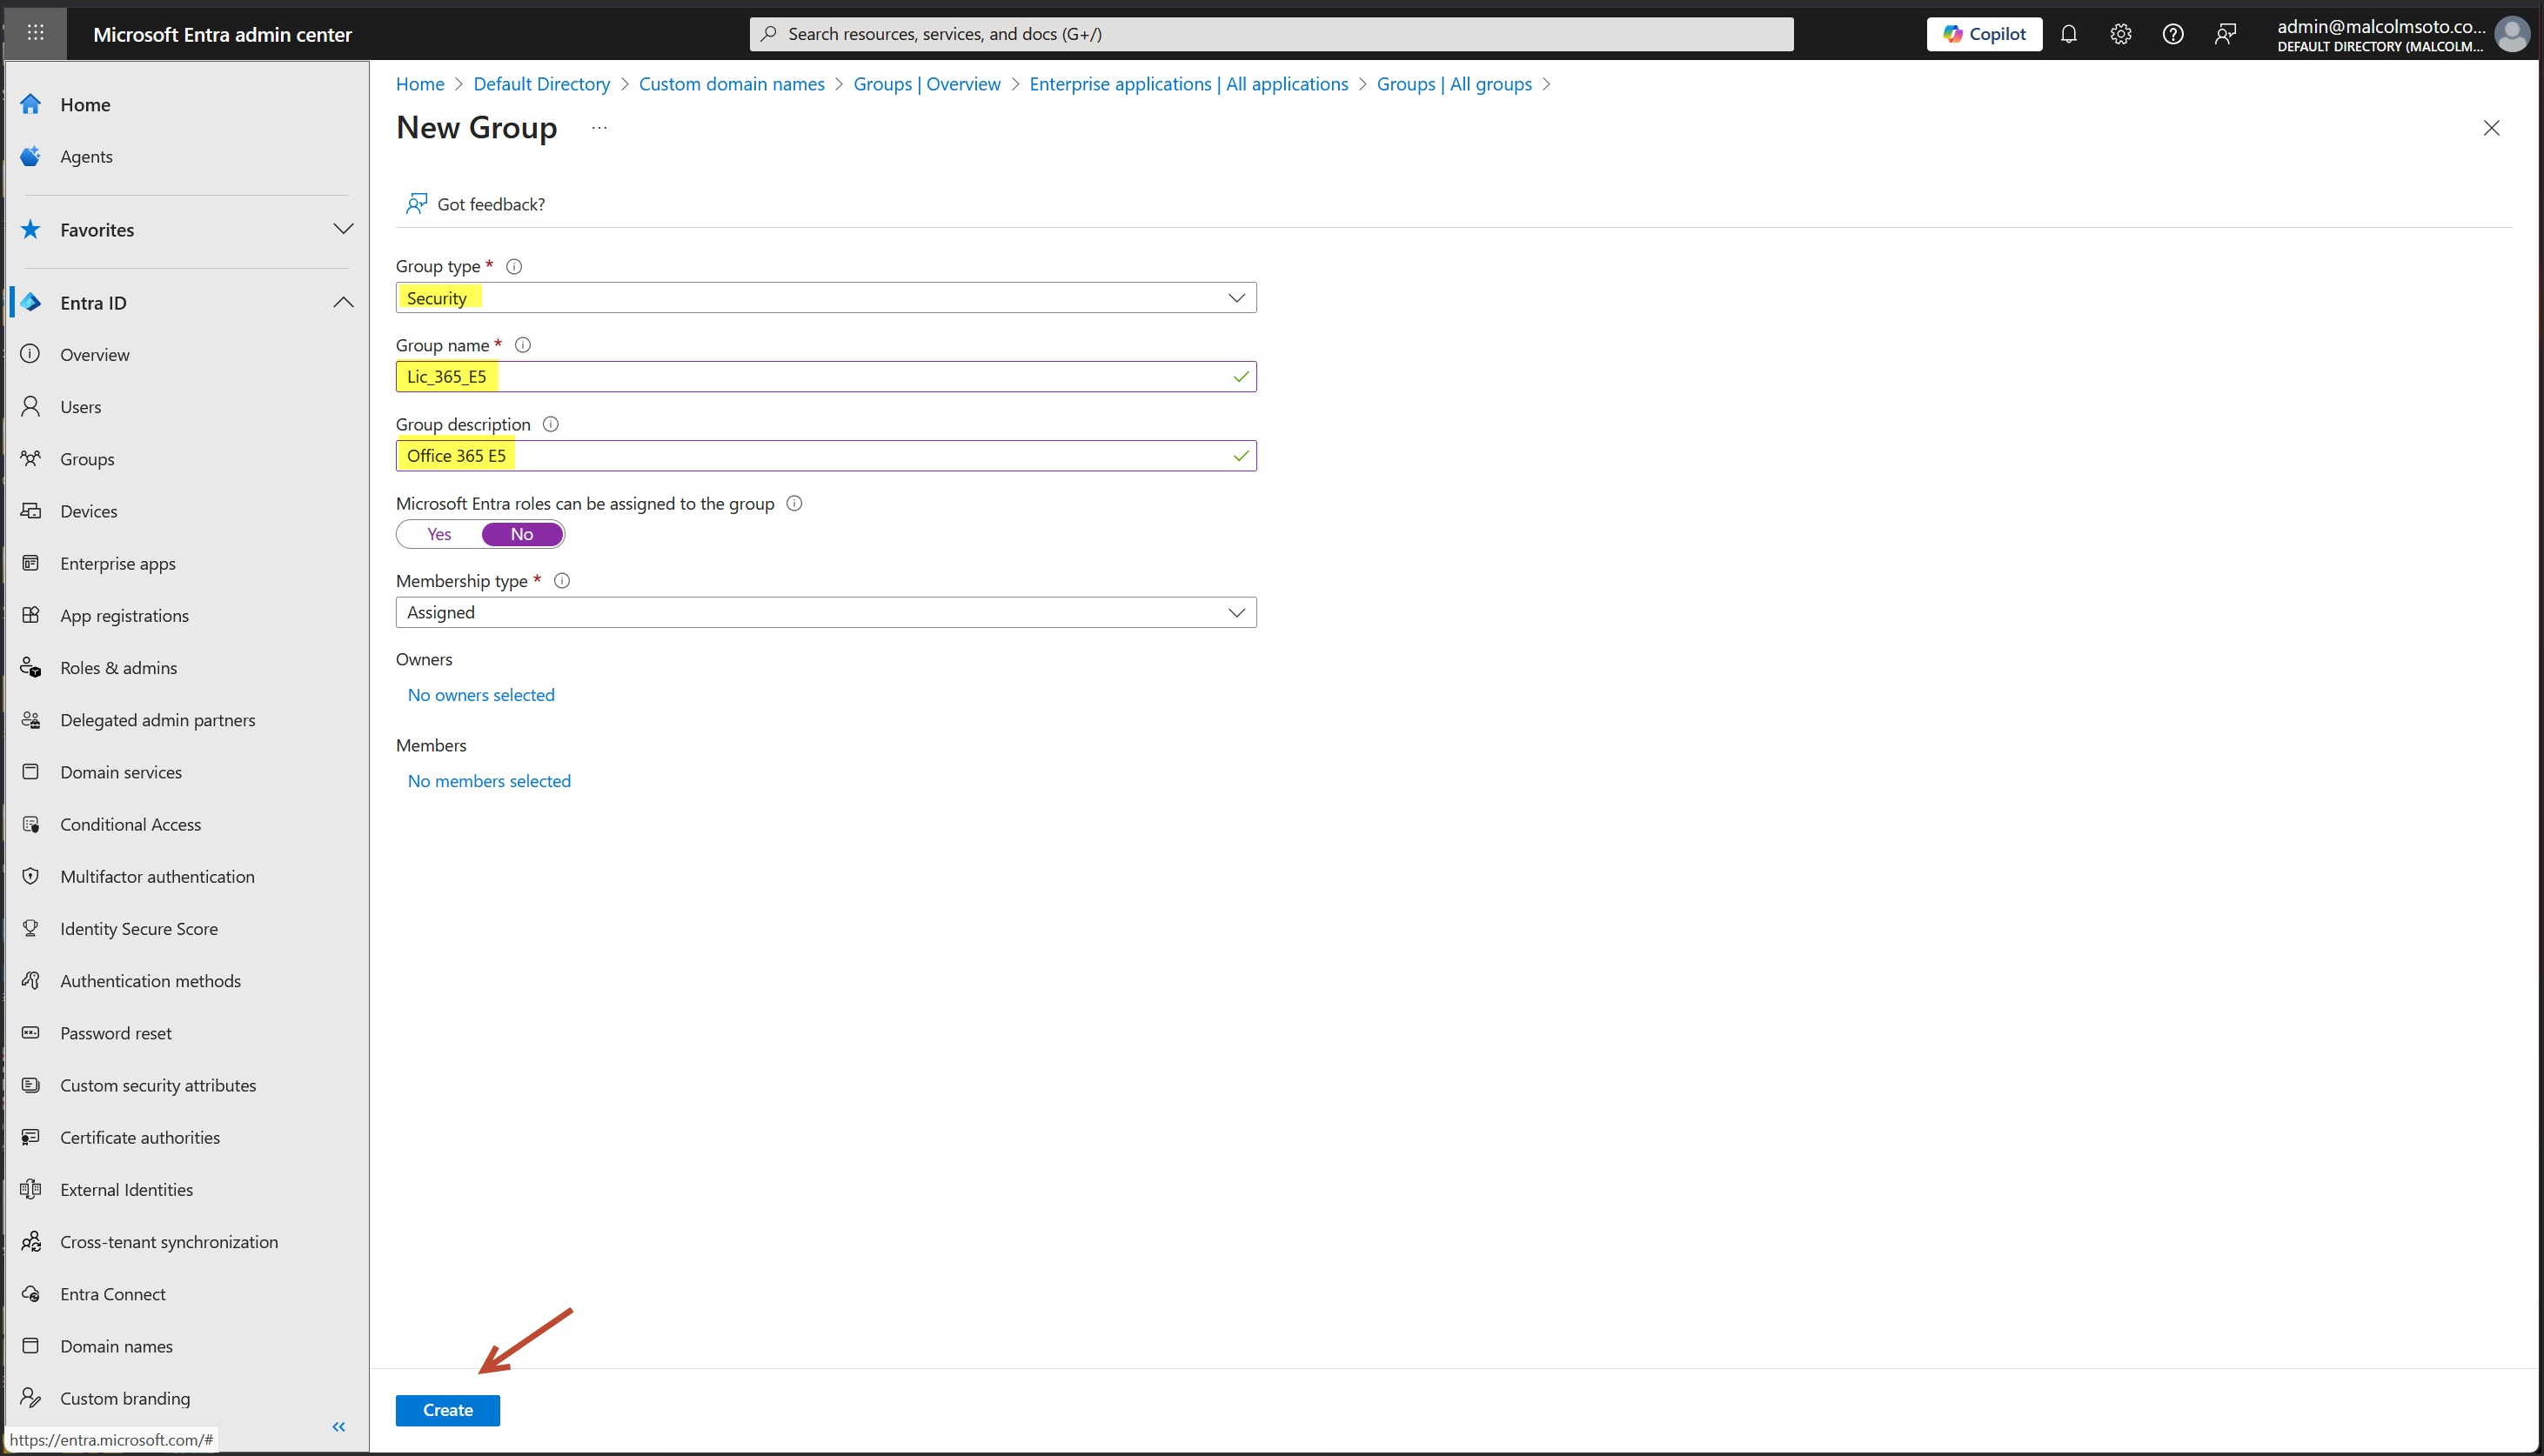The width and height of the screenshot is (2544, 1456).
Task: Open the Membership type dropdown
Action: (x=825, y=612)
